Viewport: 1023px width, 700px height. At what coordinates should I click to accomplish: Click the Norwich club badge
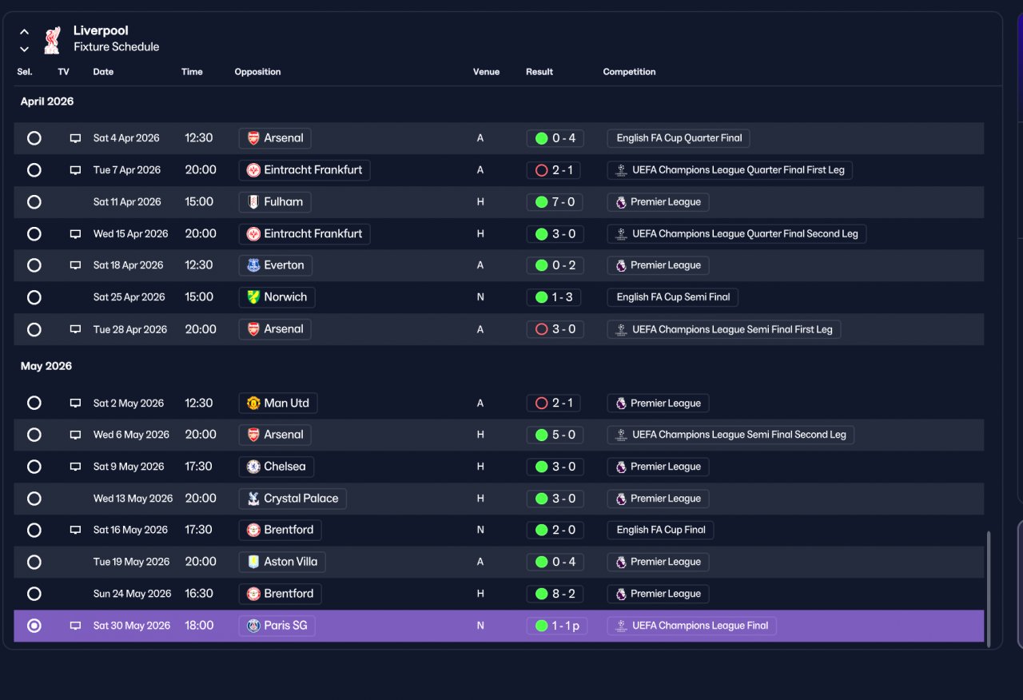(253, 297)
